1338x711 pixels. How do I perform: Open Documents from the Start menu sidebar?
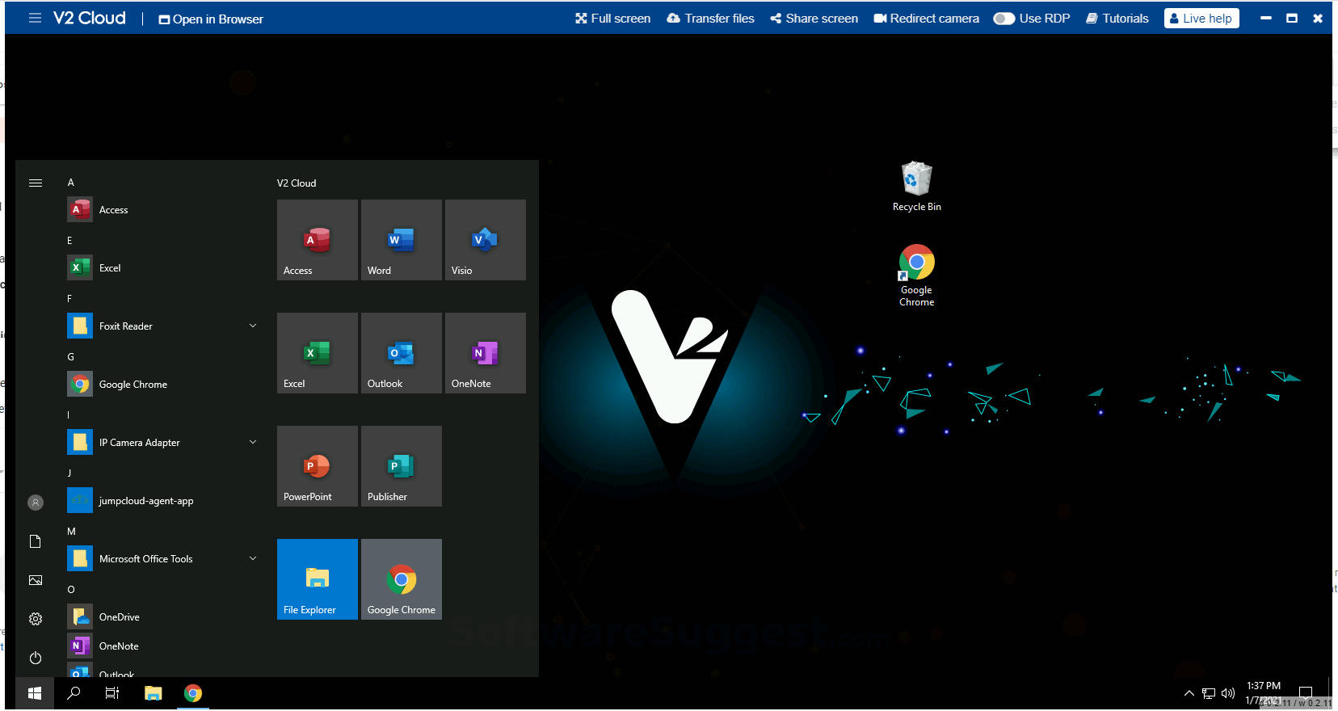click(x=36, y=541)
